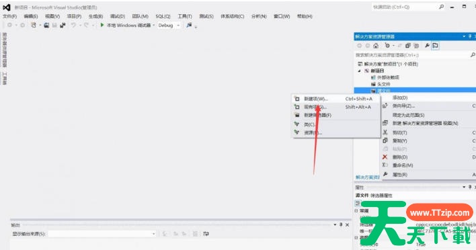The image size is (476, 250).
Task: Open the SQL(Q) menu
Action: click(163, 16)
